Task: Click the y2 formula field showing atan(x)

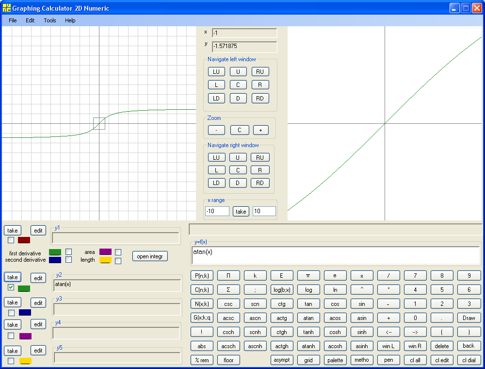Action: click(x=117, y=285)
